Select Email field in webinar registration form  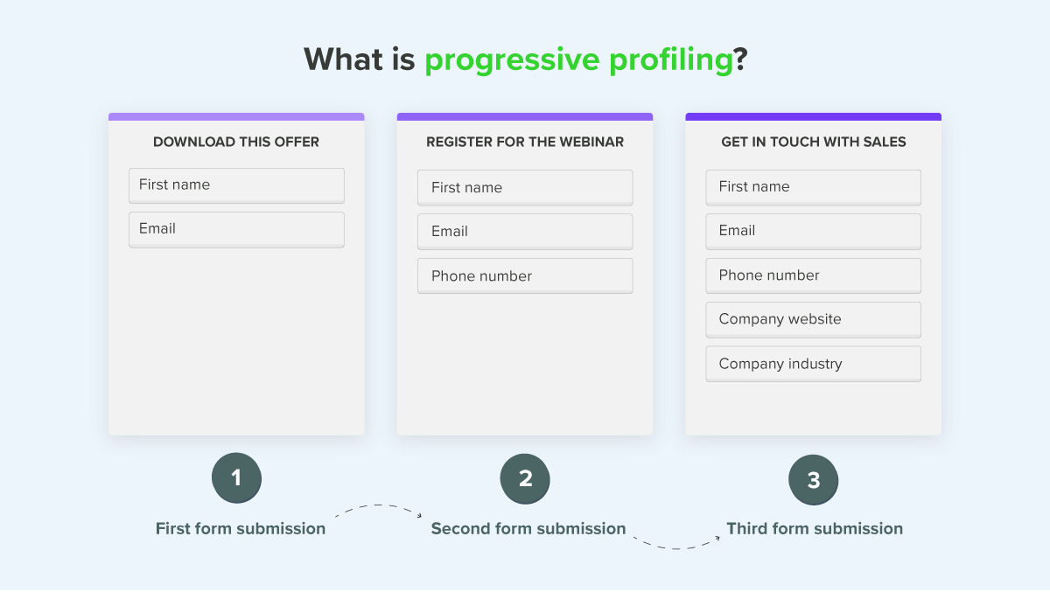point(525,232)
